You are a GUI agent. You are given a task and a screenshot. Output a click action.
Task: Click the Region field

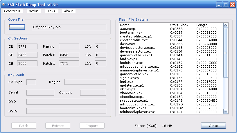85,82
